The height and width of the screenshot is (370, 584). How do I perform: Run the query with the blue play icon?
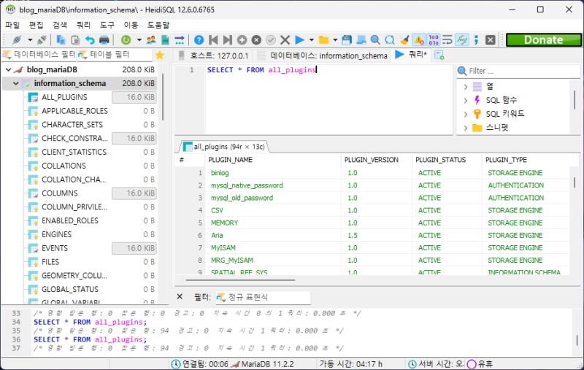tap(299, 40)
